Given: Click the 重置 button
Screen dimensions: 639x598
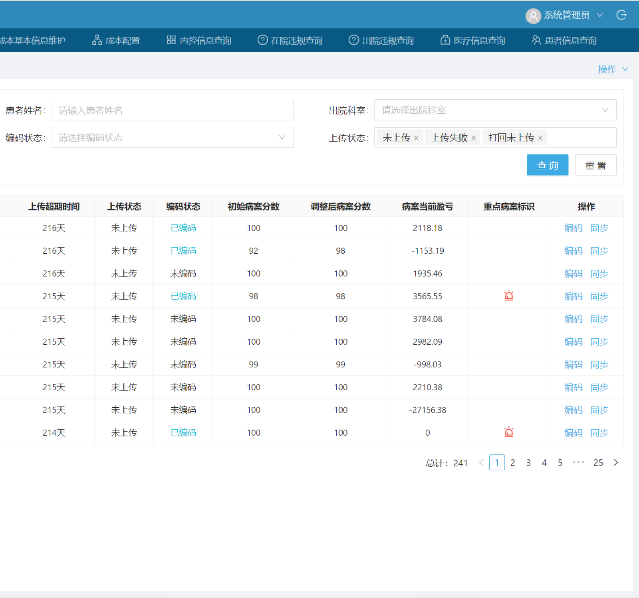Looking at the screenshot, I should [x=596, y=165].
